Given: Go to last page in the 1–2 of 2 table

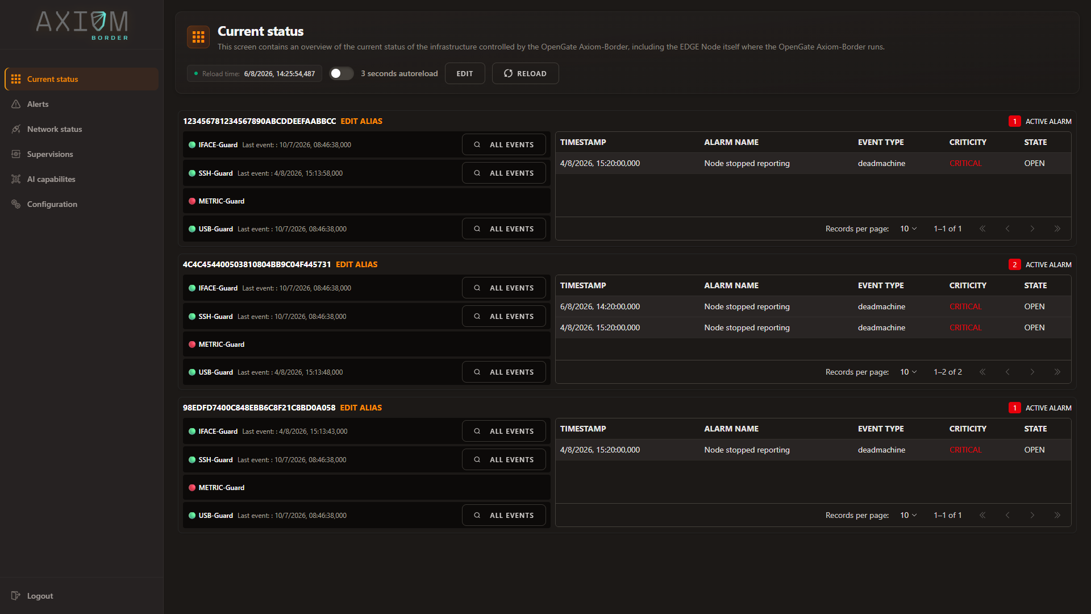Looking at the screenshot, I should tap(1057, 372).
